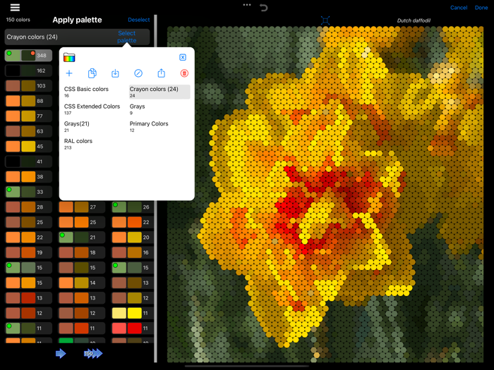Click the Cancel button

click(x=459, y=8)
